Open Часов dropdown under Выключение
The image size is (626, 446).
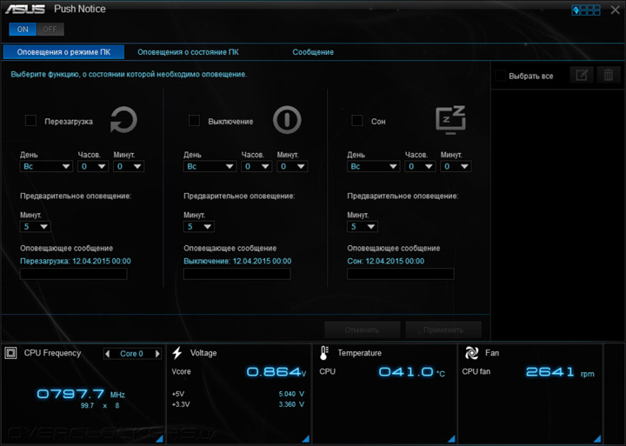[x=256, y=167]
